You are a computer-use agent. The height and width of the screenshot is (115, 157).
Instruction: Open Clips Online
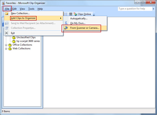click(x=82, y=14)
